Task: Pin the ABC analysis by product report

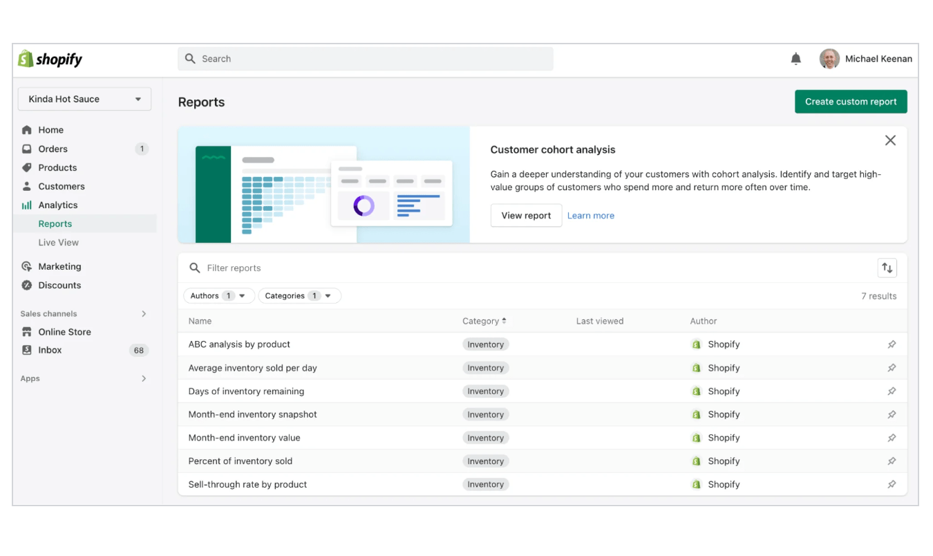Action: 892,344
